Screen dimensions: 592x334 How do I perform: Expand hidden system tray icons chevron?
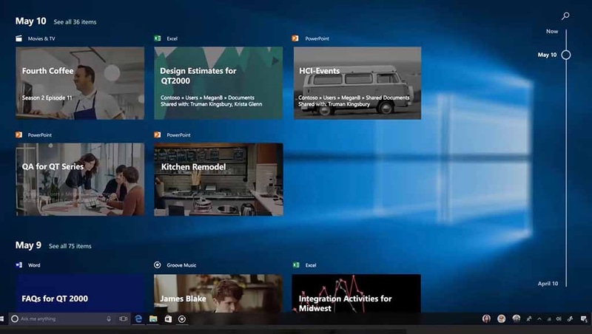539,319
